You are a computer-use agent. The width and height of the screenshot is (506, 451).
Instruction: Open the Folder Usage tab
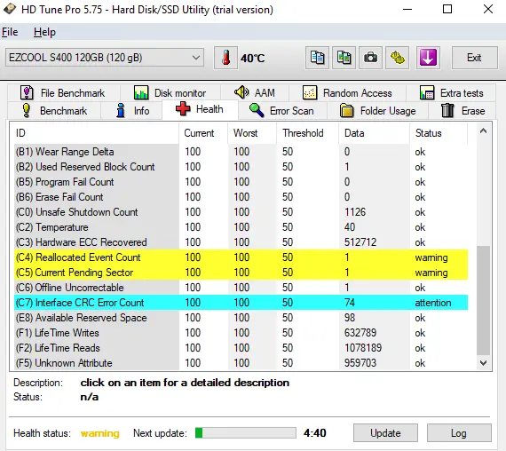pos(378,111)
